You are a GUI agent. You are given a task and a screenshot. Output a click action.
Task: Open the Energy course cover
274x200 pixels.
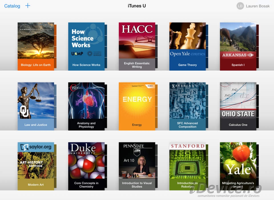pos(137,106)
